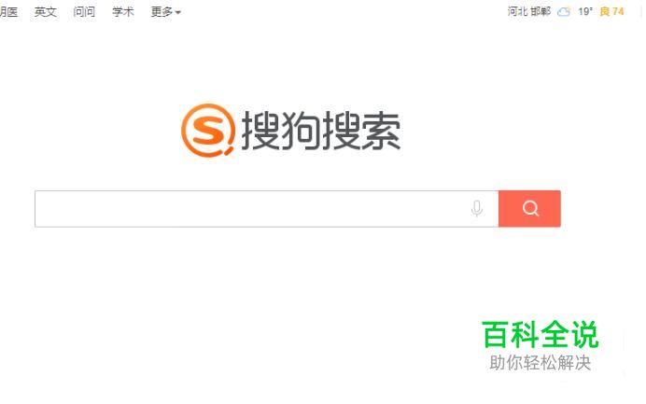This screenshot has height=404, width=646.
Task: Click the 百科全说 green watermark
Action: pyautogui.click(x=541, y=334)
